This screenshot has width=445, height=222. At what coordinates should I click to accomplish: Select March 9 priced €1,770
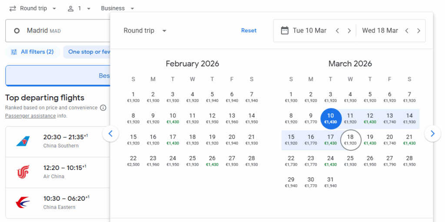pos(311,119)
